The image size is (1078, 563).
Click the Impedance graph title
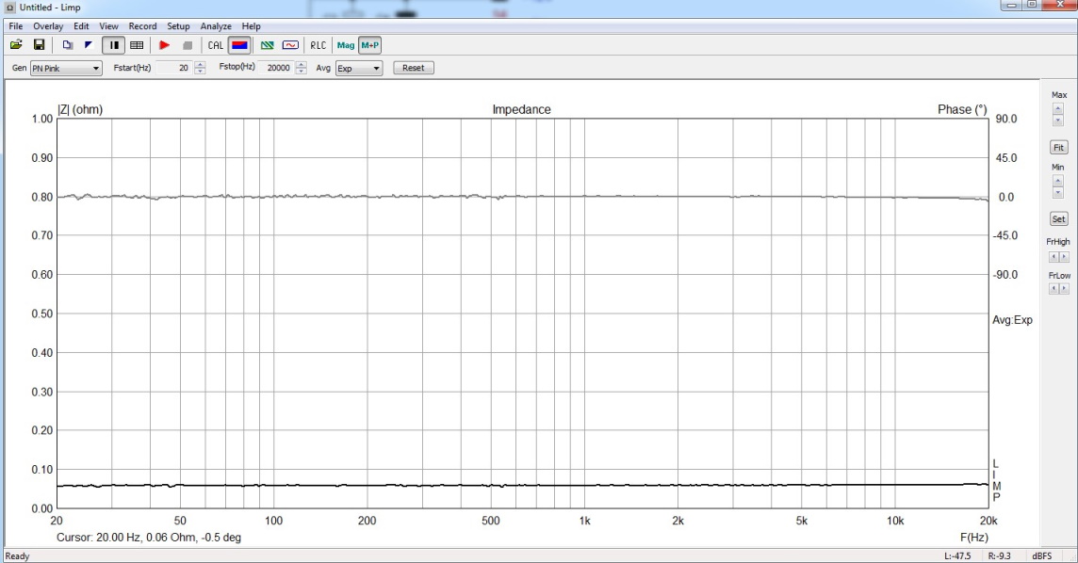(x=521, y=110)
